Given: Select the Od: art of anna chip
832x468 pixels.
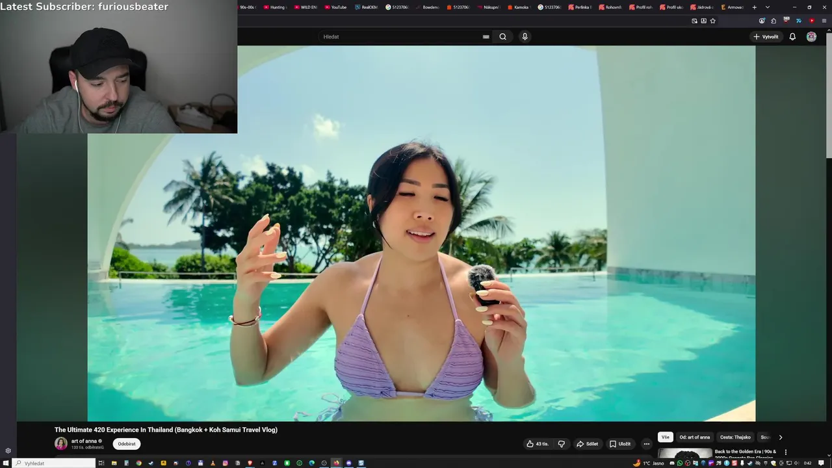Looking at the screenshot, I should (695, 437).
